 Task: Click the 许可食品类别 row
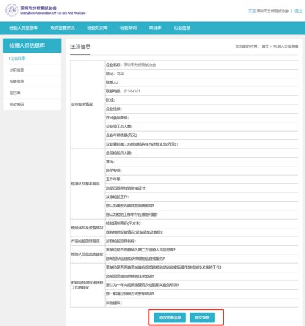click(x=201, y=117)
